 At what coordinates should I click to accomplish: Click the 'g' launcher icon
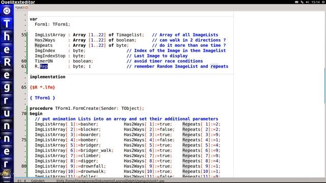click(7, 87)
